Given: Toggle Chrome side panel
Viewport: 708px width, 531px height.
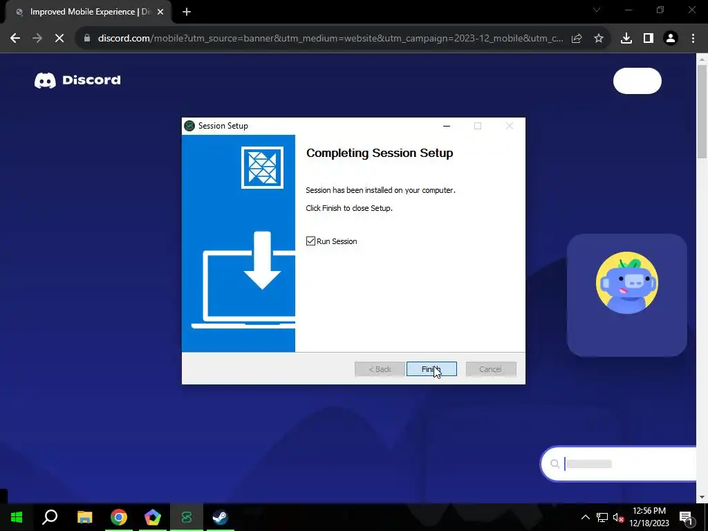Looking at the screenshot, I should (x=649, y=39).
